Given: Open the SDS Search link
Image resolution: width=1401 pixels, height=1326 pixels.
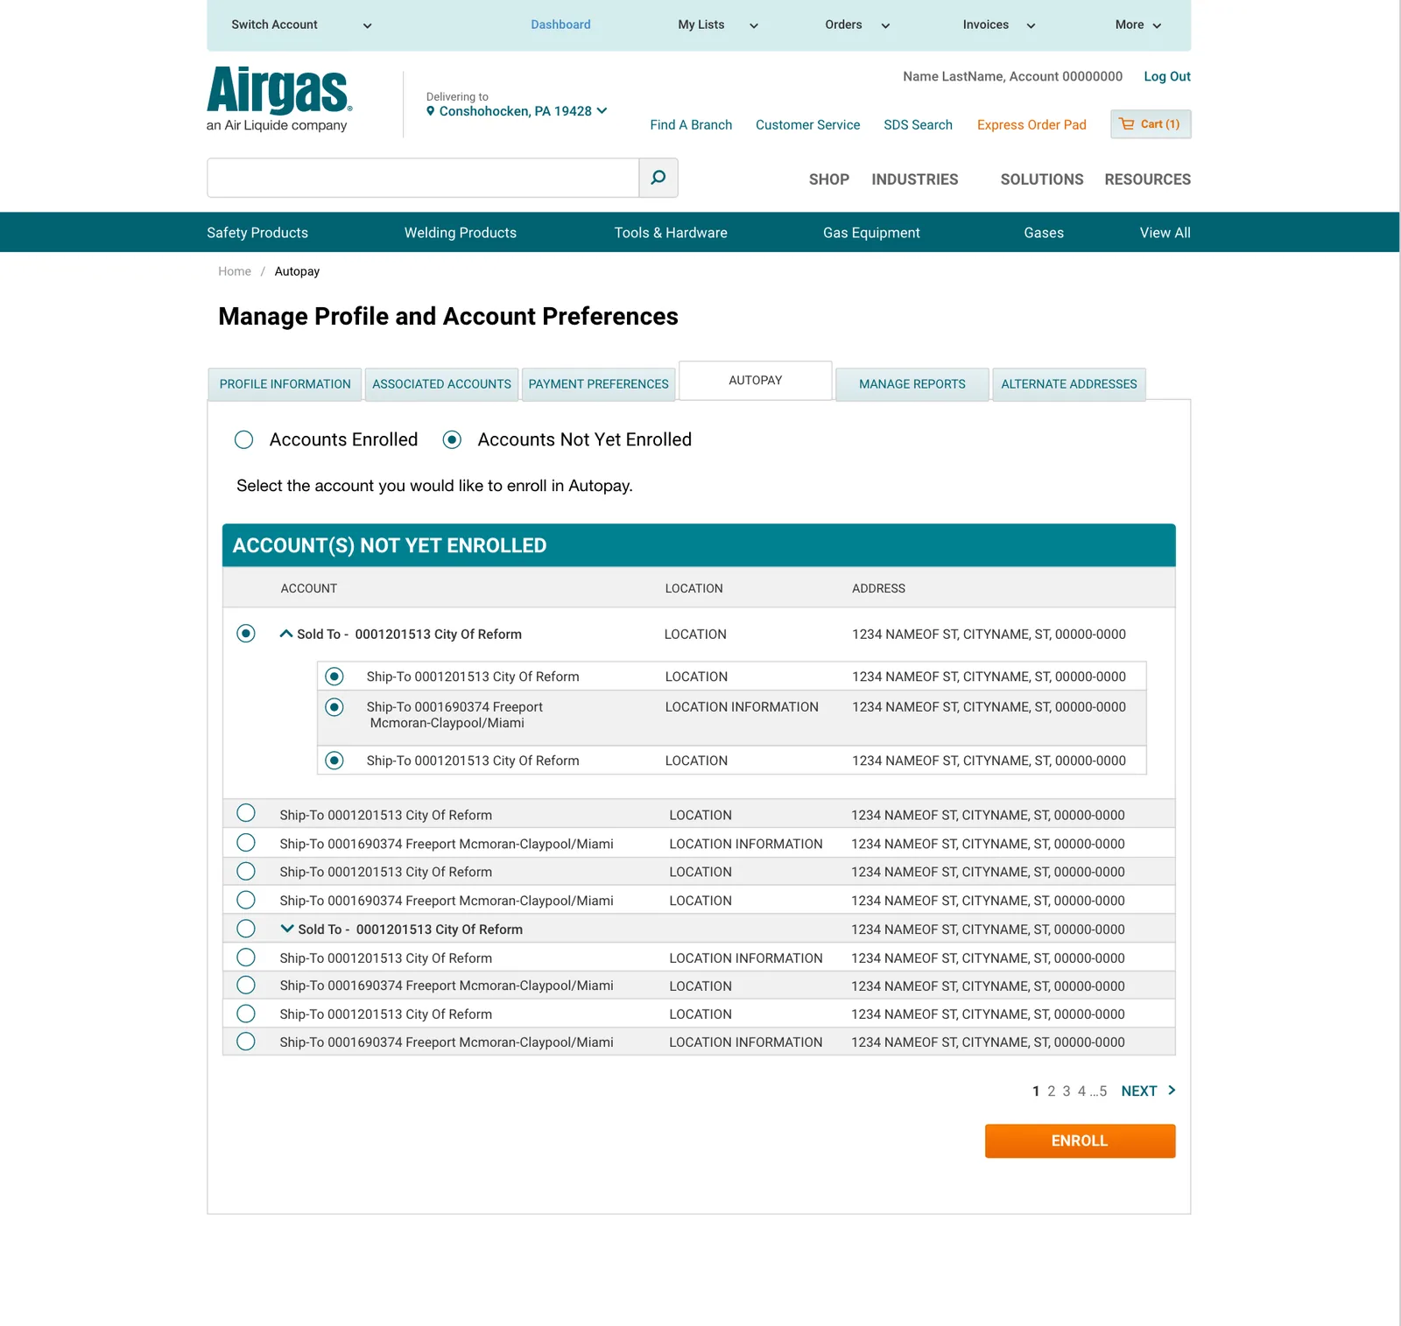Looking at the screenshot, I should pos(918,124).
